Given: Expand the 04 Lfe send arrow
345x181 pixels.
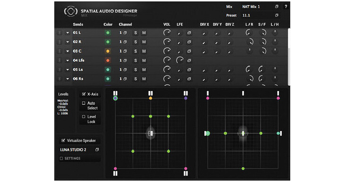Looking at the screenshot, I should click(67, 60).
